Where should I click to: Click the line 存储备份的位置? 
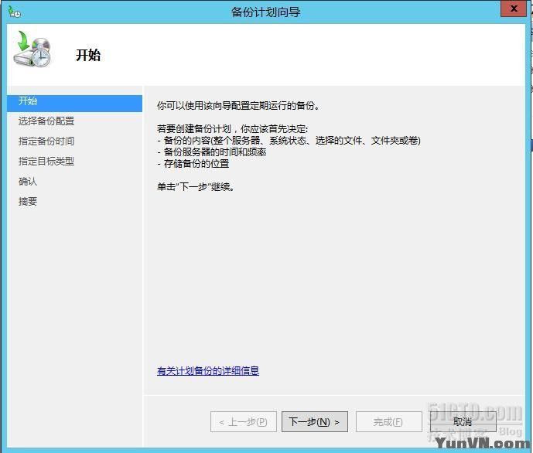click(193, 164)
